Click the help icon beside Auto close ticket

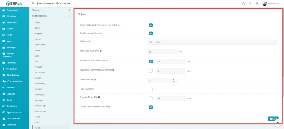tap(100, 51)
